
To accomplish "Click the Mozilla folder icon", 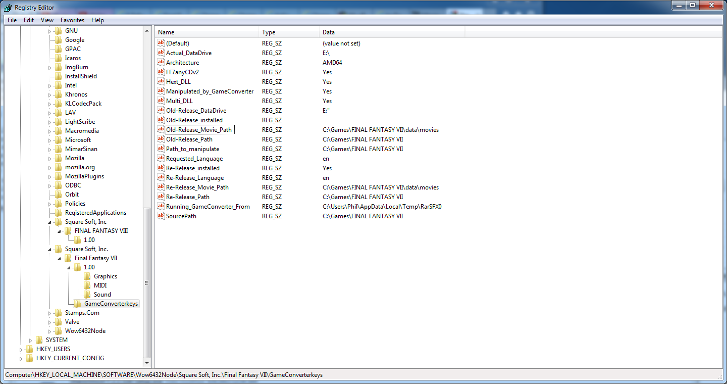I will coord(59,158).
